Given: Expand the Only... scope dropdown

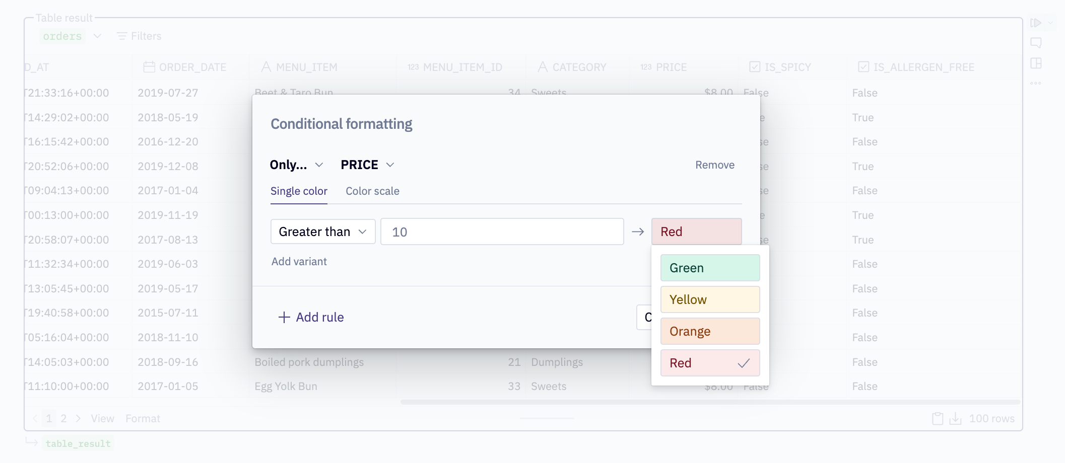Looking at the screenshot, I should point(296,165).
